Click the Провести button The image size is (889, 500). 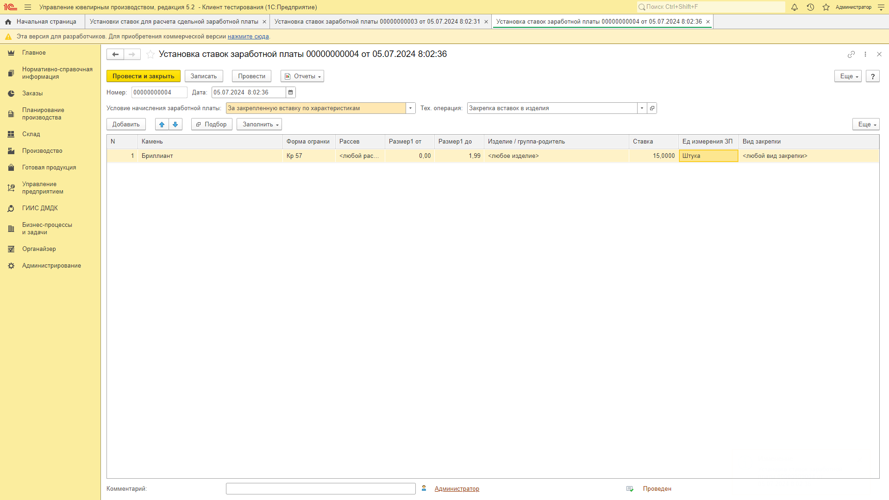pos(251,76)
